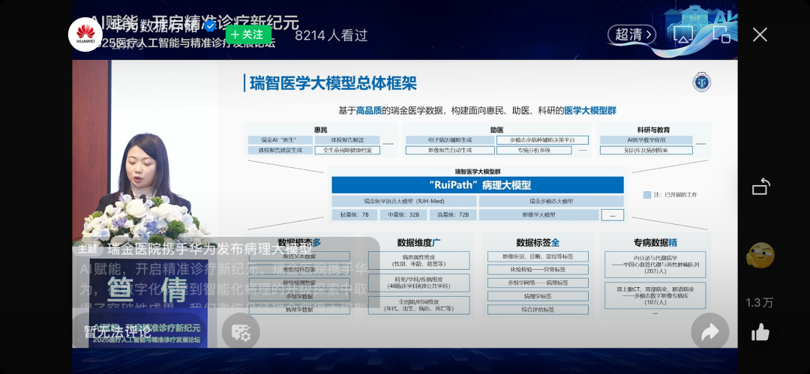
Task: Tap the 综合评估标签 box
Action: pos(538,310)
